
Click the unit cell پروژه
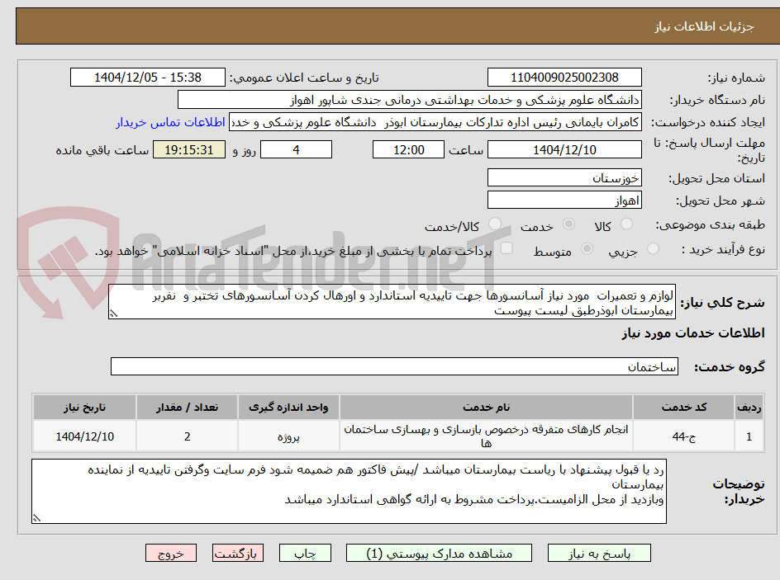pyautogui.click(x=288, y=436)
